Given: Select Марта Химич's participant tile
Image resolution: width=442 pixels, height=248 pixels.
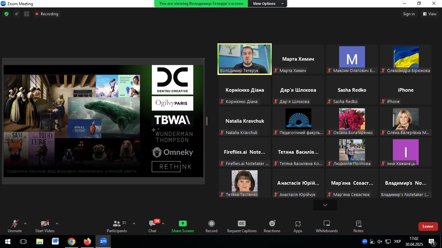Looking at the screenshot, I should coord(298,59).
